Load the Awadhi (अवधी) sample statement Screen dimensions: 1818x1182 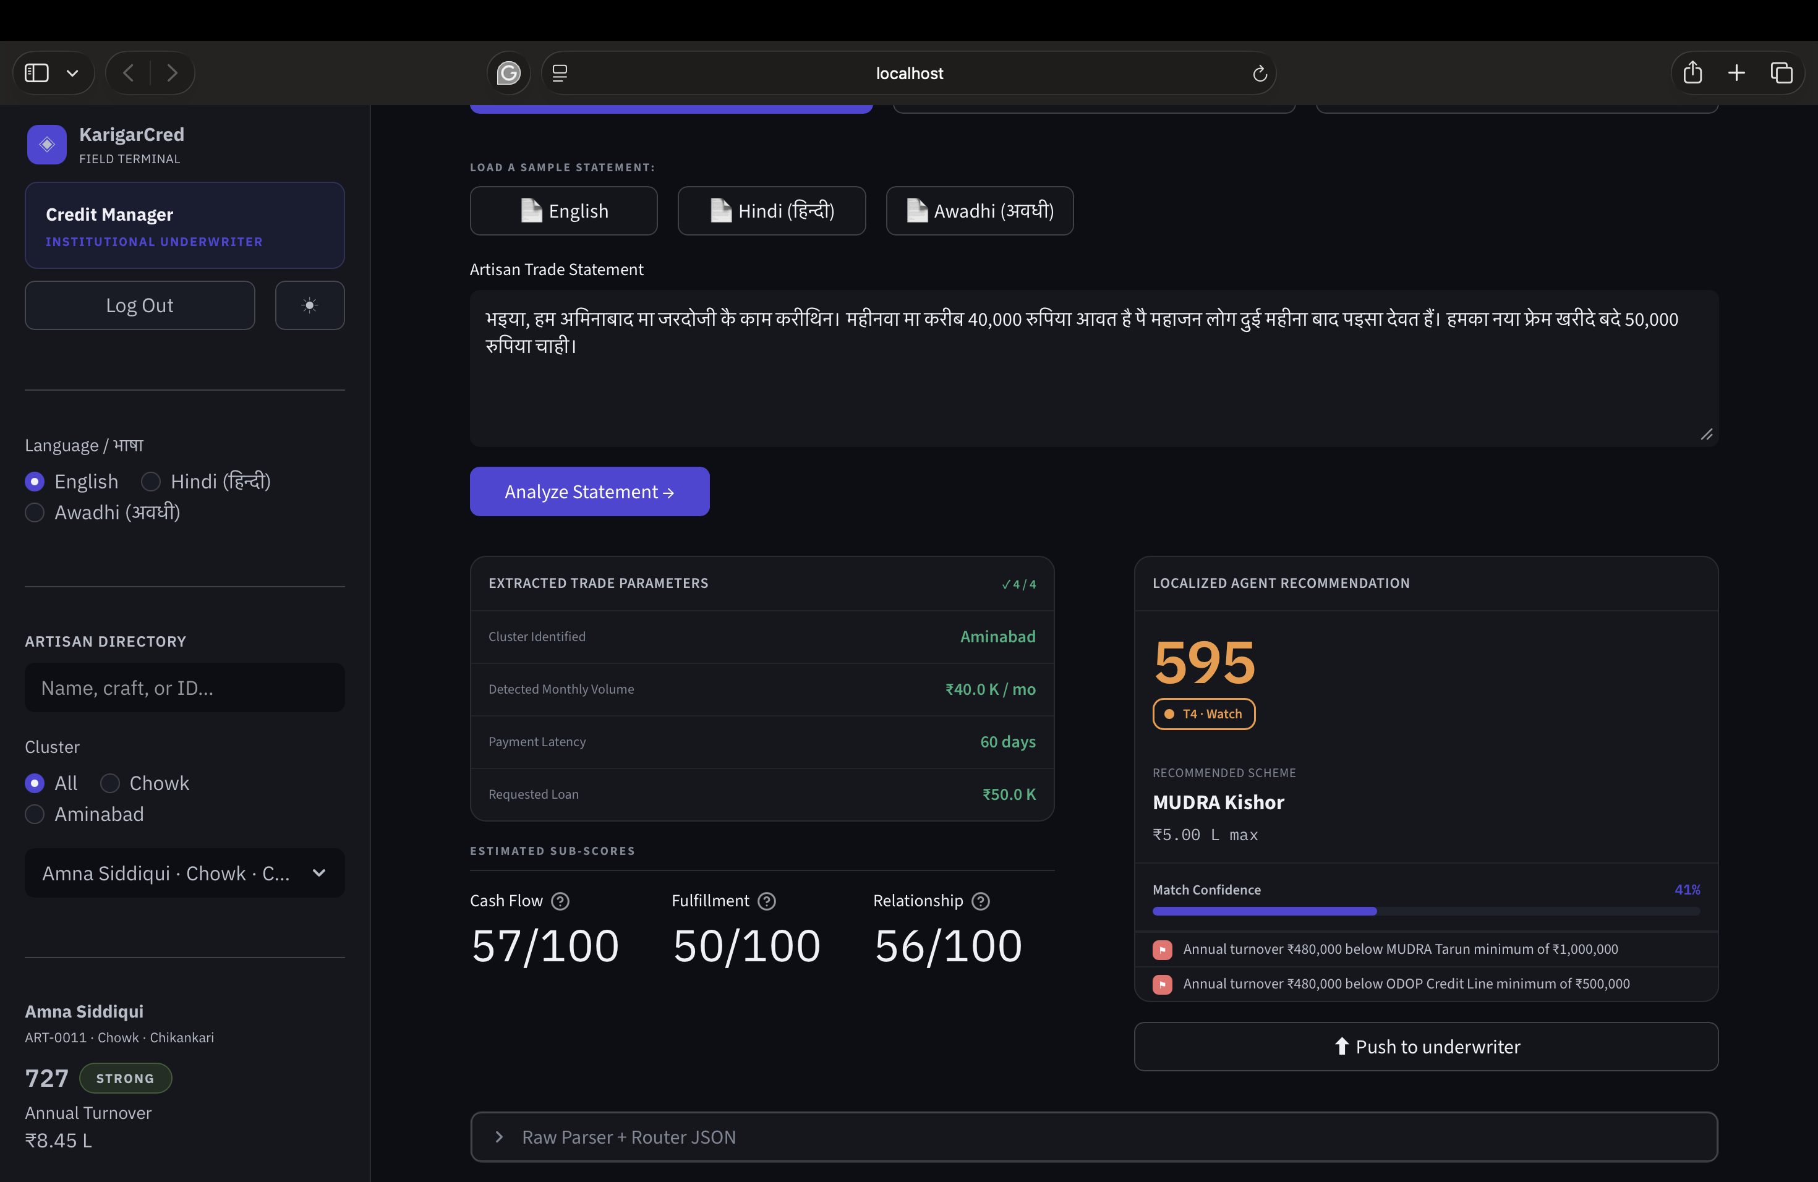979,211
